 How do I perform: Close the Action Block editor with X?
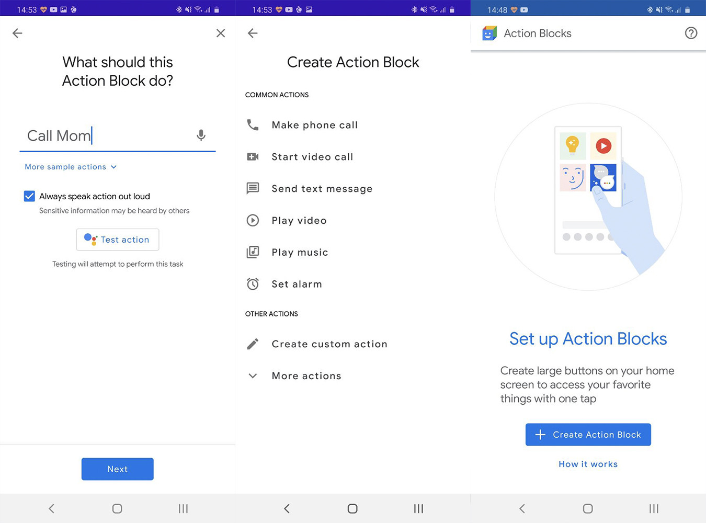tap(220, 33)
